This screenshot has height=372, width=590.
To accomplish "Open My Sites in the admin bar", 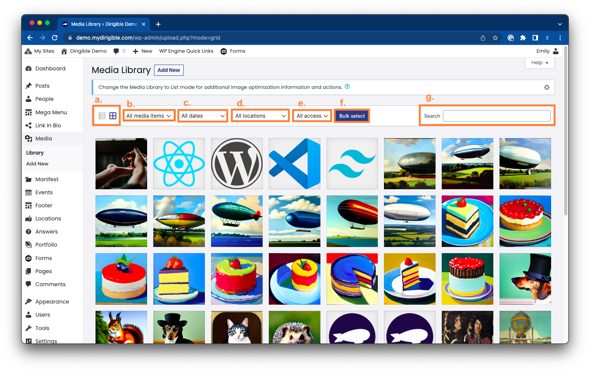I will coord(39,51).
